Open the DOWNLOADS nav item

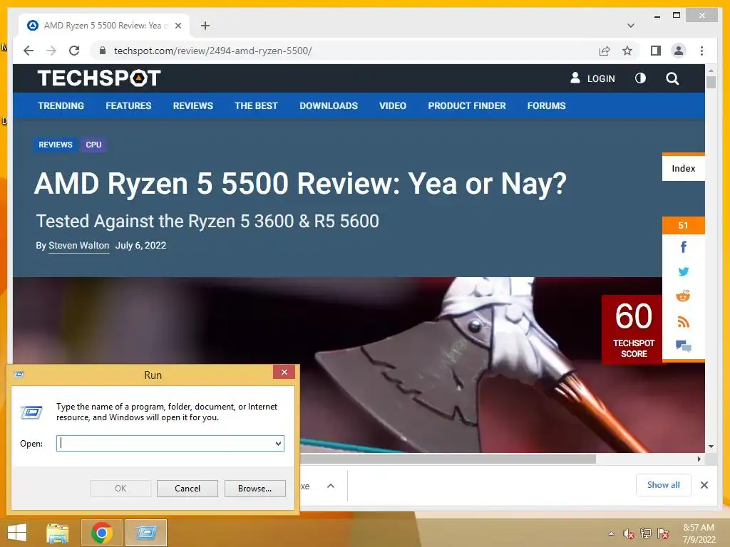coord(329,105)
